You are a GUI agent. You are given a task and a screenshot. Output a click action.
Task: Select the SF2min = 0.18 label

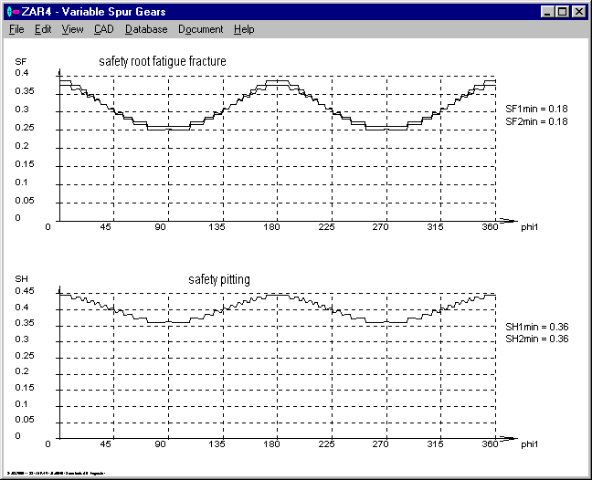536,120
